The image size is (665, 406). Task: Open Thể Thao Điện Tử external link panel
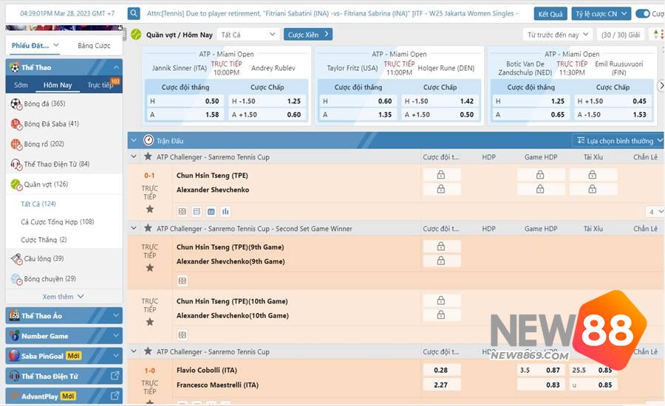tap(64, 376)
